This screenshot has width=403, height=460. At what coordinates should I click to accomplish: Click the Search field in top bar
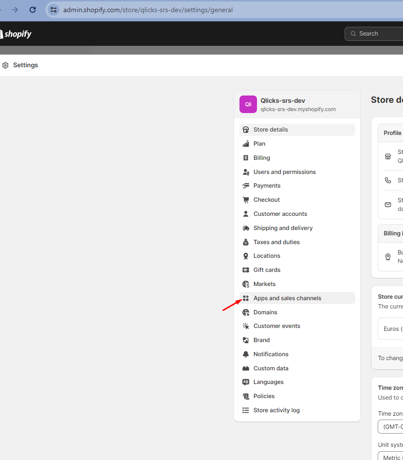tap(374, 34)
